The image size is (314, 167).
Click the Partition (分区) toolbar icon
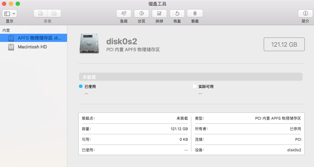click(x=141, y=14)
